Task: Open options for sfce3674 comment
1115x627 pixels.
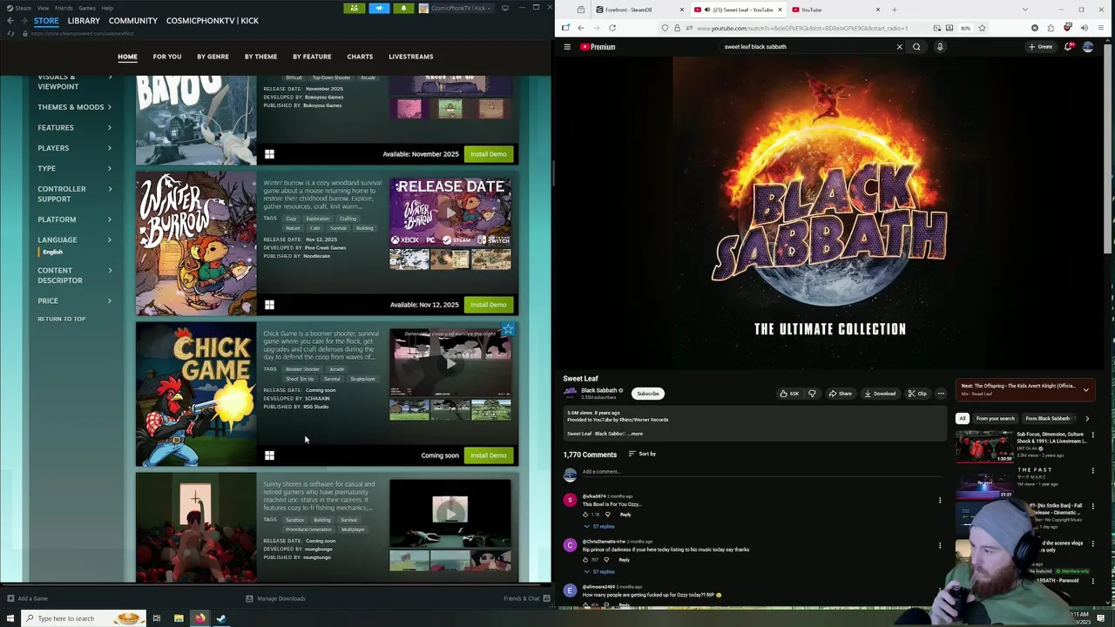Action: [940, 500]
